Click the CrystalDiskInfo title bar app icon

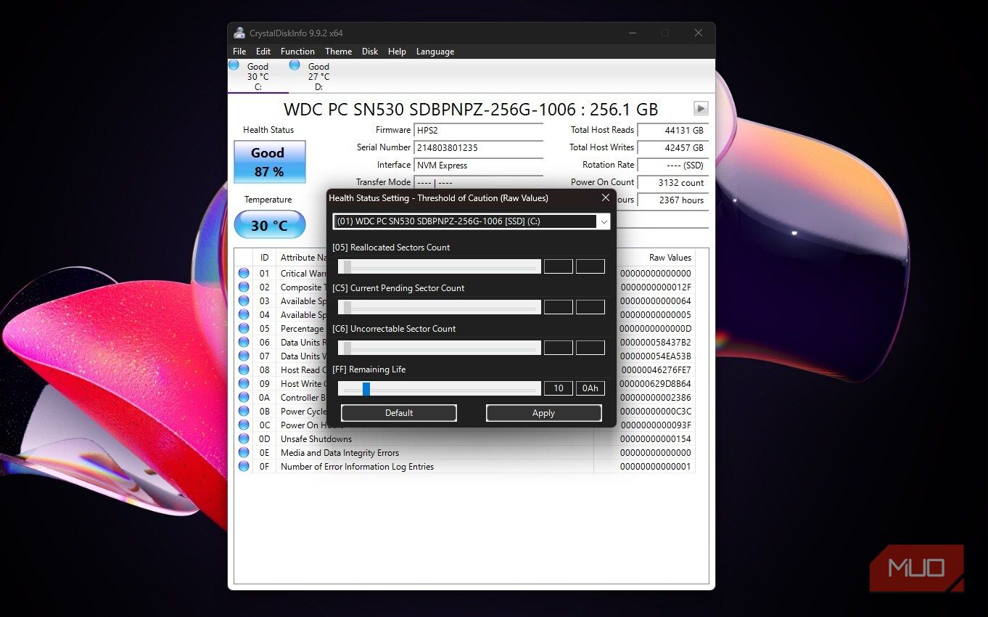click(239, 33)
